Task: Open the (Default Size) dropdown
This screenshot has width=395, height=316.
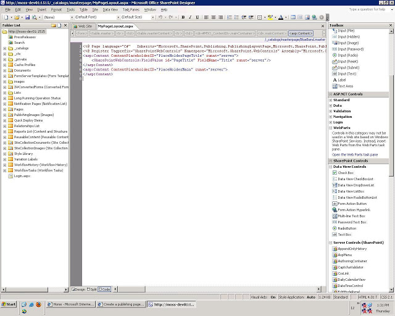Action: point(152,17)
